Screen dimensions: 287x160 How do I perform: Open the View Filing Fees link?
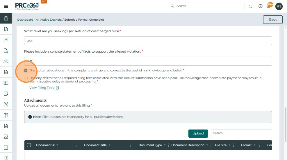pos(42,88)
